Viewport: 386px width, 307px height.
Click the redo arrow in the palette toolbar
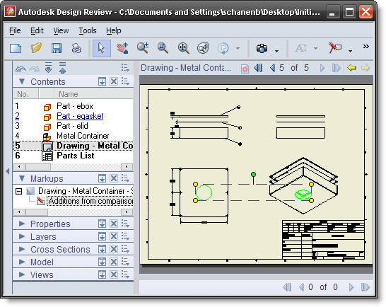(x=35, y=68)
